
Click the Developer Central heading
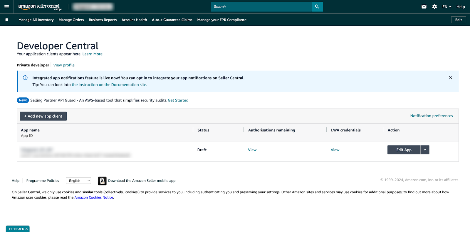58,46
